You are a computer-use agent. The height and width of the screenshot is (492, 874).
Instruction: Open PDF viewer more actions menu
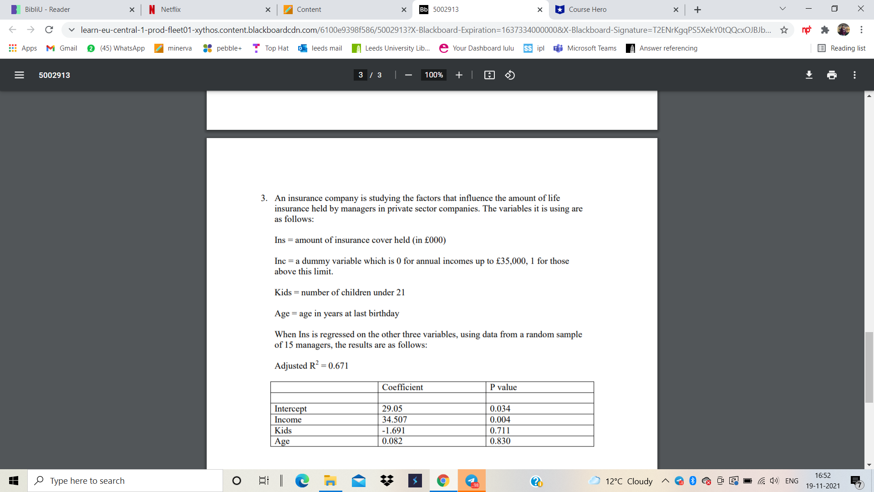[854, 75]
